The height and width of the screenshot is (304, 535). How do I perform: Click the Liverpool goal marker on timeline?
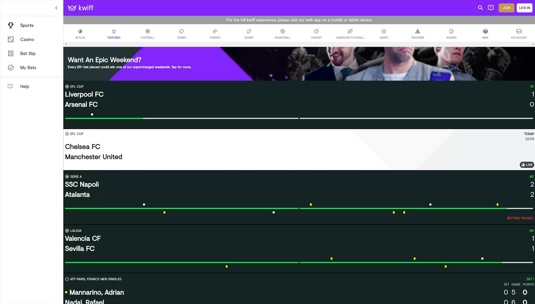[92, 114]
